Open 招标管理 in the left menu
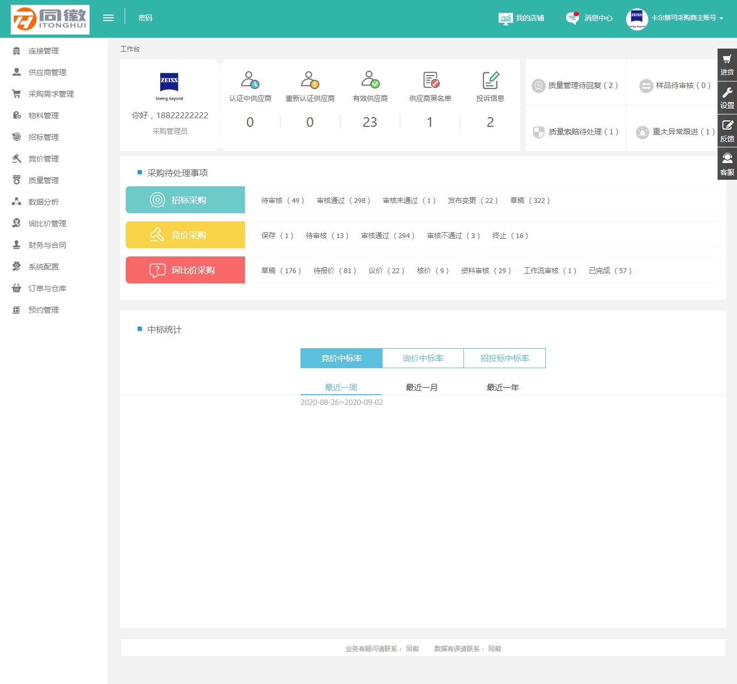The width and height of the screenshot is (737, 684). pyautogui.click(x=44, y=137)
